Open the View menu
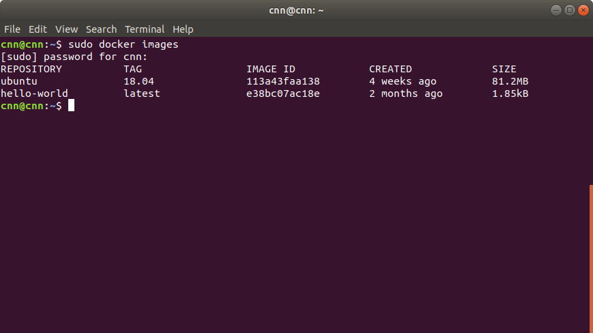This screenshot has height=333, width=593. click(66, 29)
